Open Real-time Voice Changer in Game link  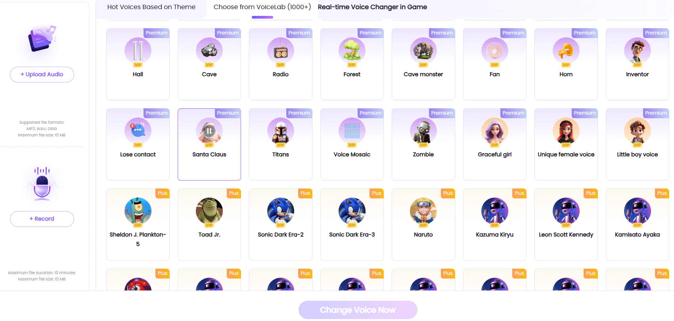click(372, 7)
